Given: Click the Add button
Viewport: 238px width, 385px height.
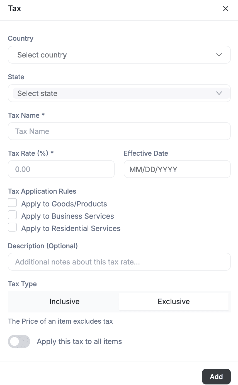Looking at the screenshot, I should (x=216, y=376).
